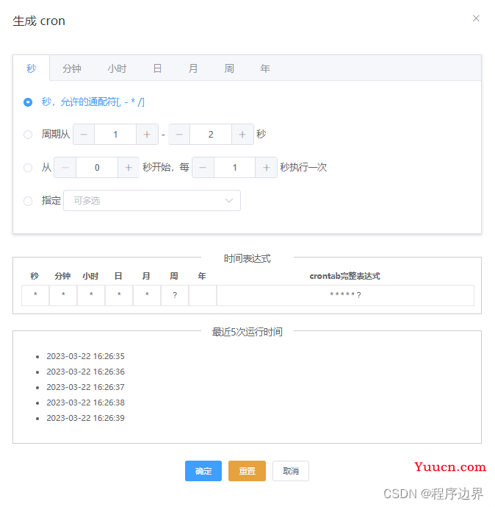
Task: Click run time 2023-03-22 16:26:37
Action: click(x=85, y=387)
